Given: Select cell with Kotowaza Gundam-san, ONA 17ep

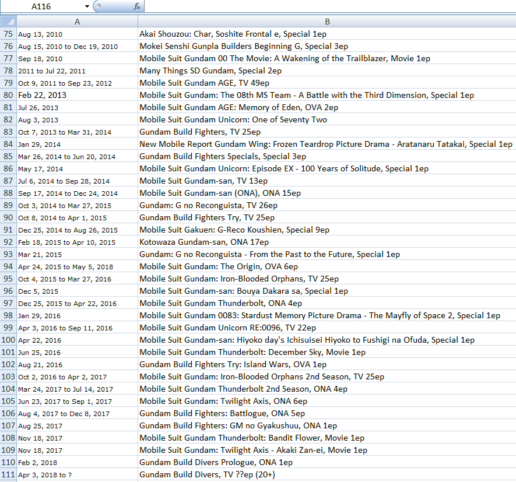Looking at the screenshot, I should pos(204,242).
